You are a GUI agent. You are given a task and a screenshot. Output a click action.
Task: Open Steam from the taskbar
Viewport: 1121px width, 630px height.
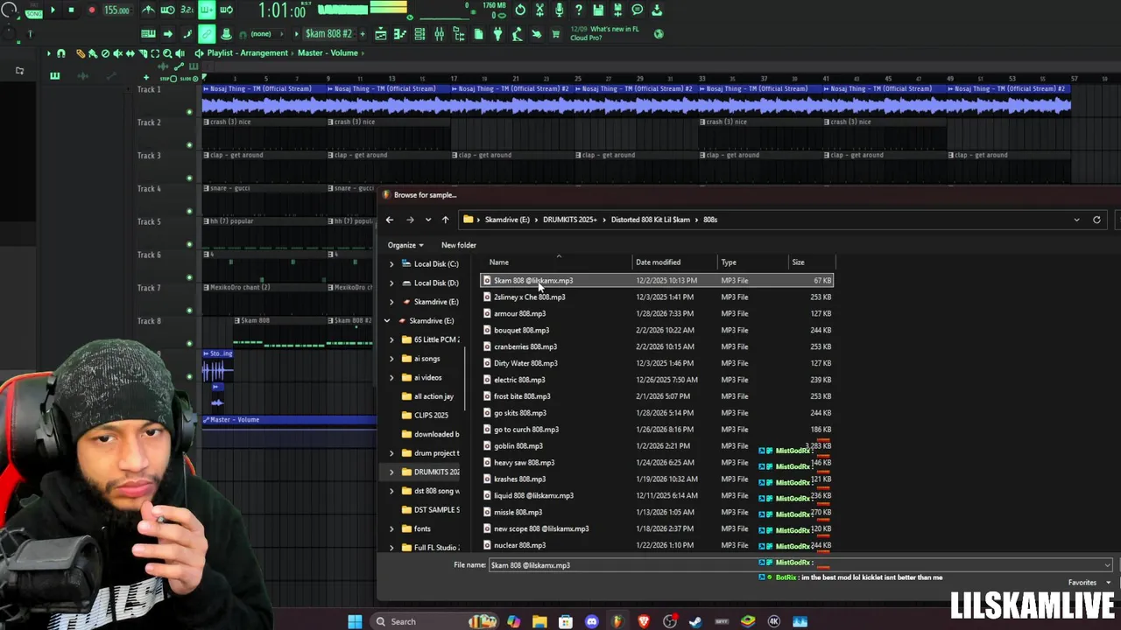point(695,621)
